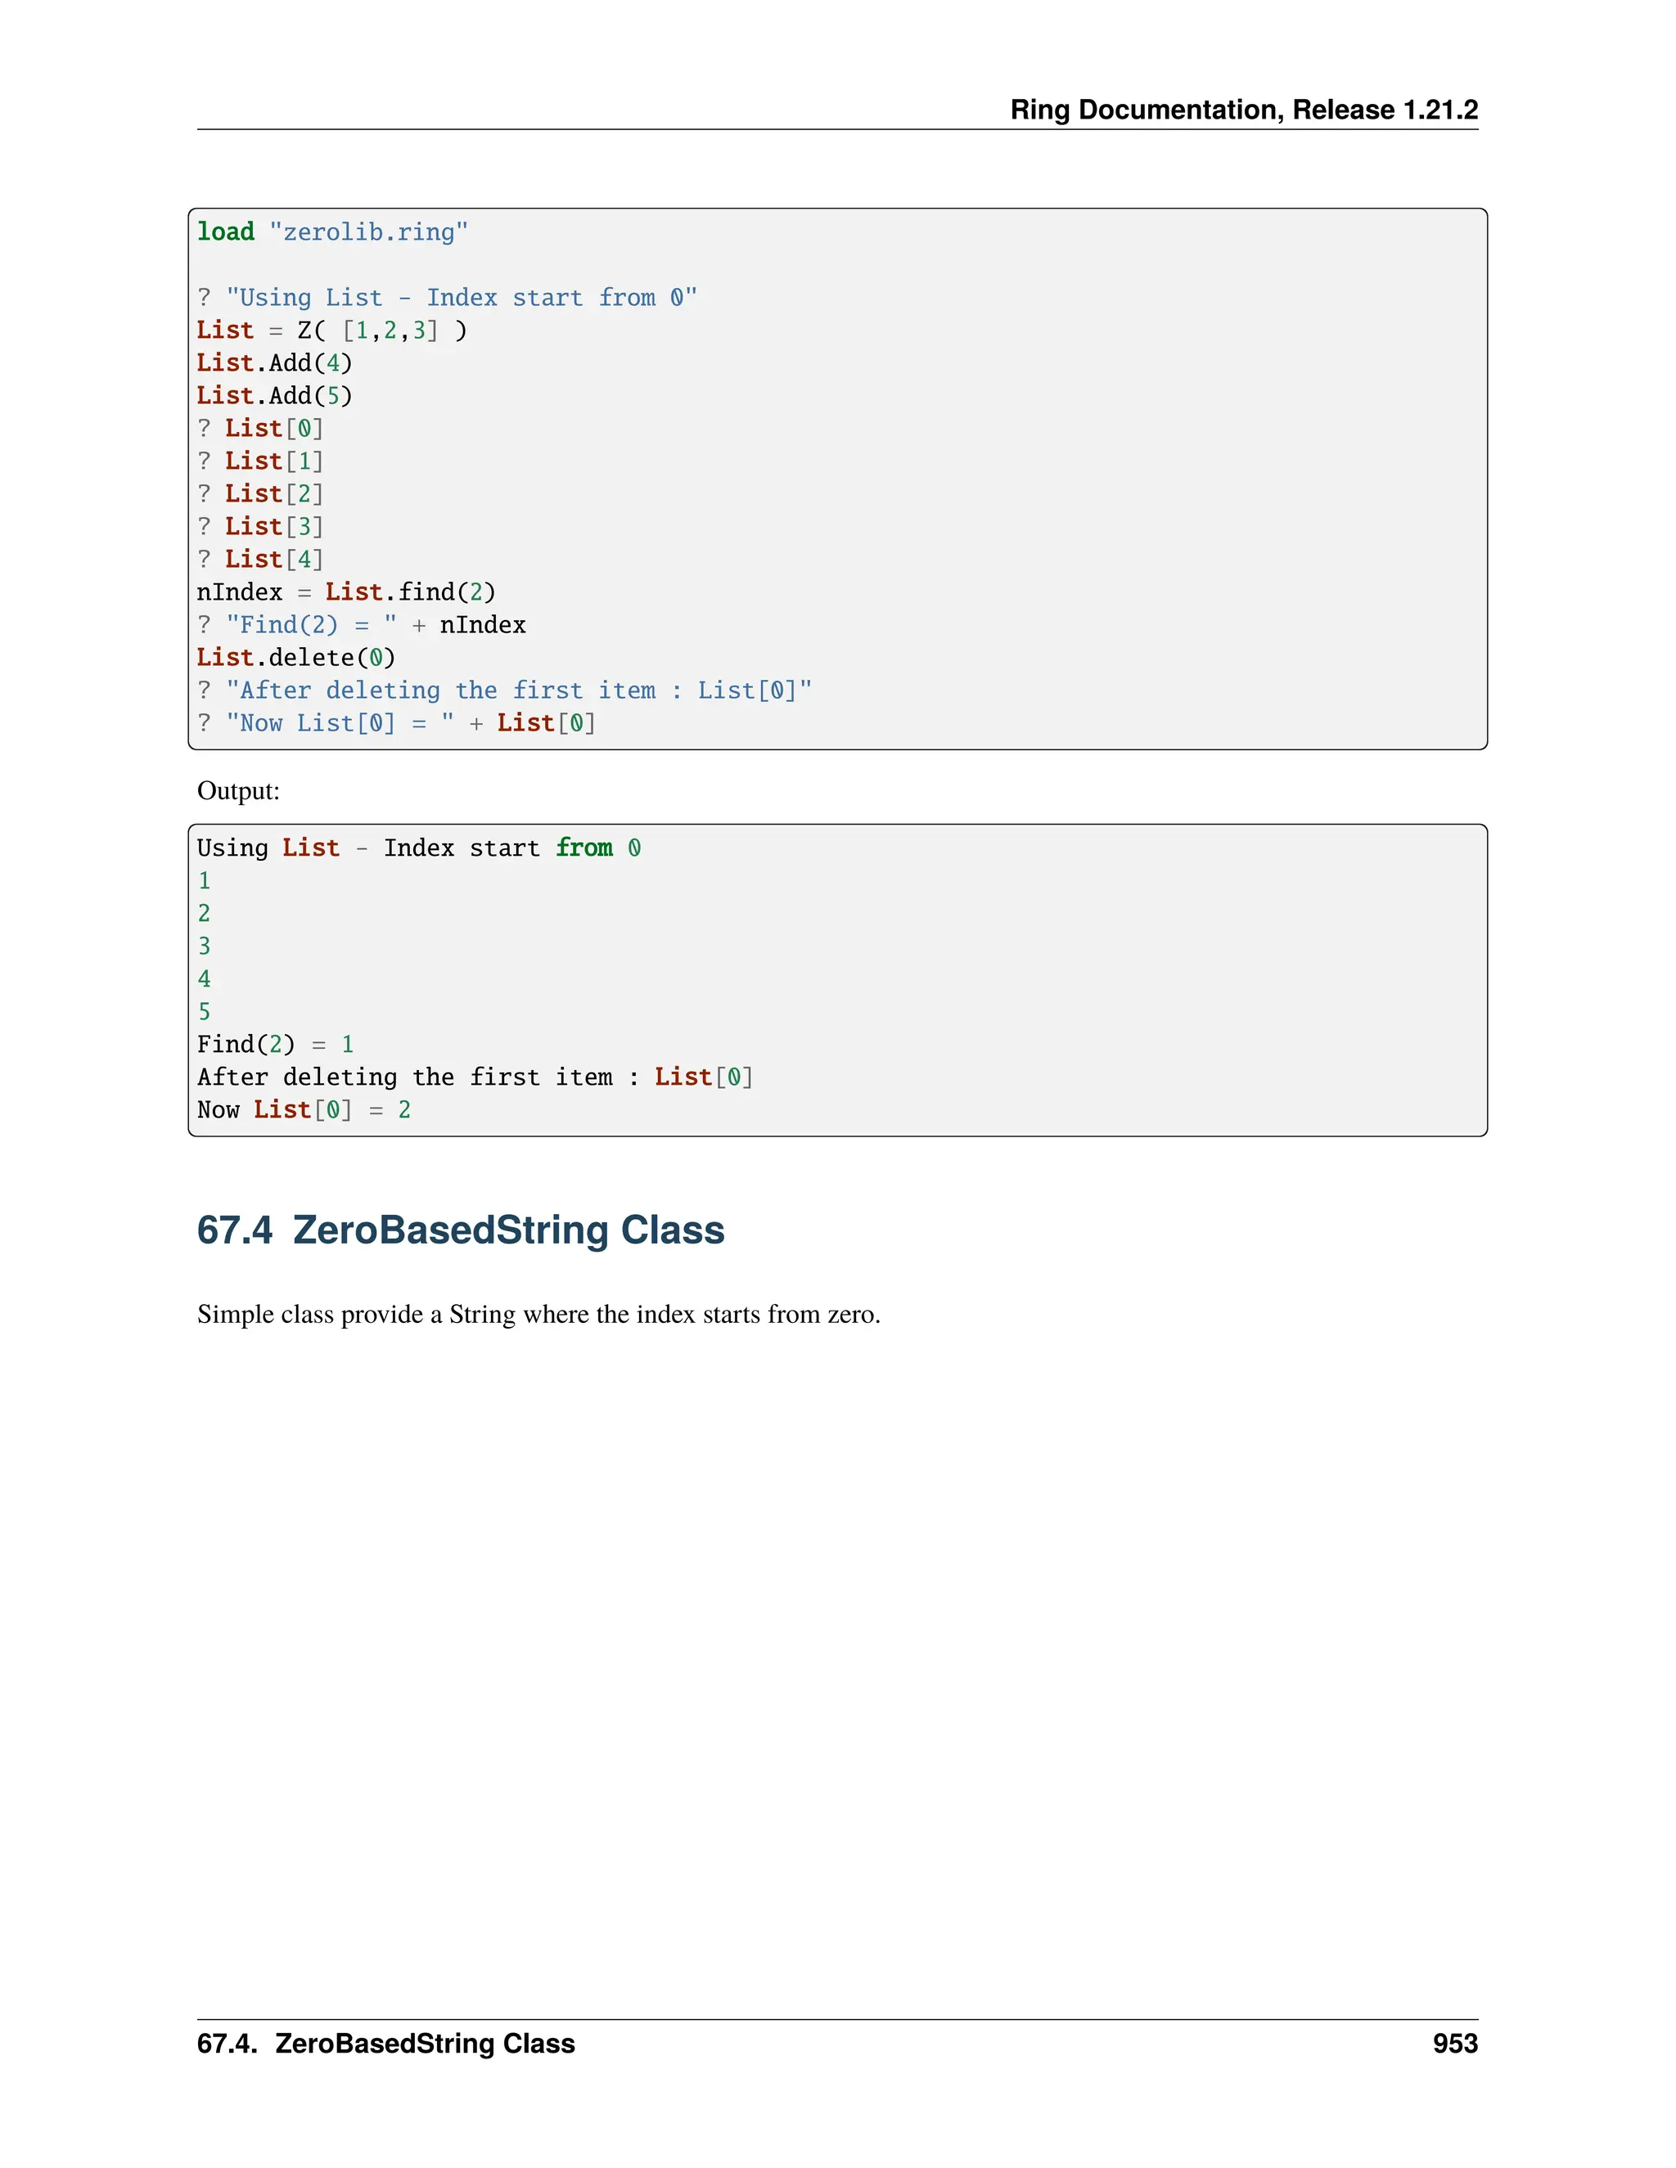Click the load "zerolib.ring" code line

tap(331, 232)
